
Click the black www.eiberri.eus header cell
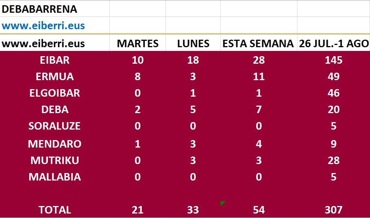click(43, 43)
